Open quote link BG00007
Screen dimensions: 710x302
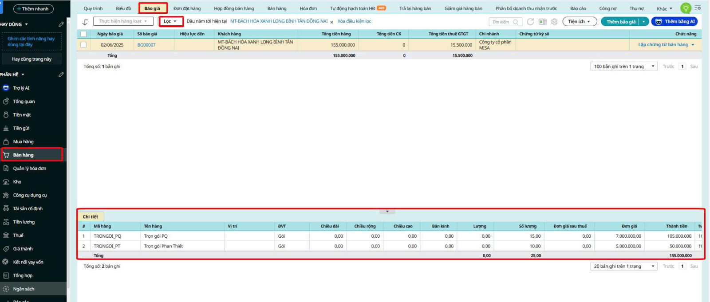coord(146,45)
